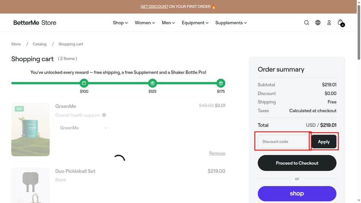Expand the Supplements menu
This screenshot has height=203, width=361.
[x=231, y=23]
